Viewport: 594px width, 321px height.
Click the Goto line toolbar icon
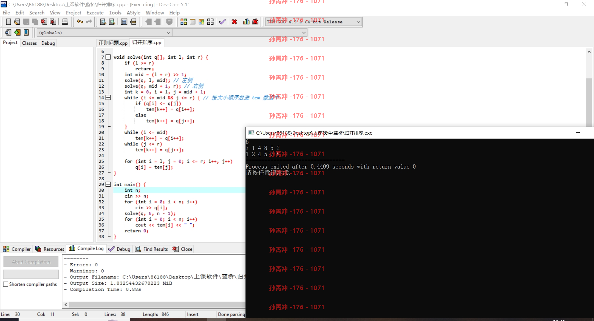[x=133, y=22]
